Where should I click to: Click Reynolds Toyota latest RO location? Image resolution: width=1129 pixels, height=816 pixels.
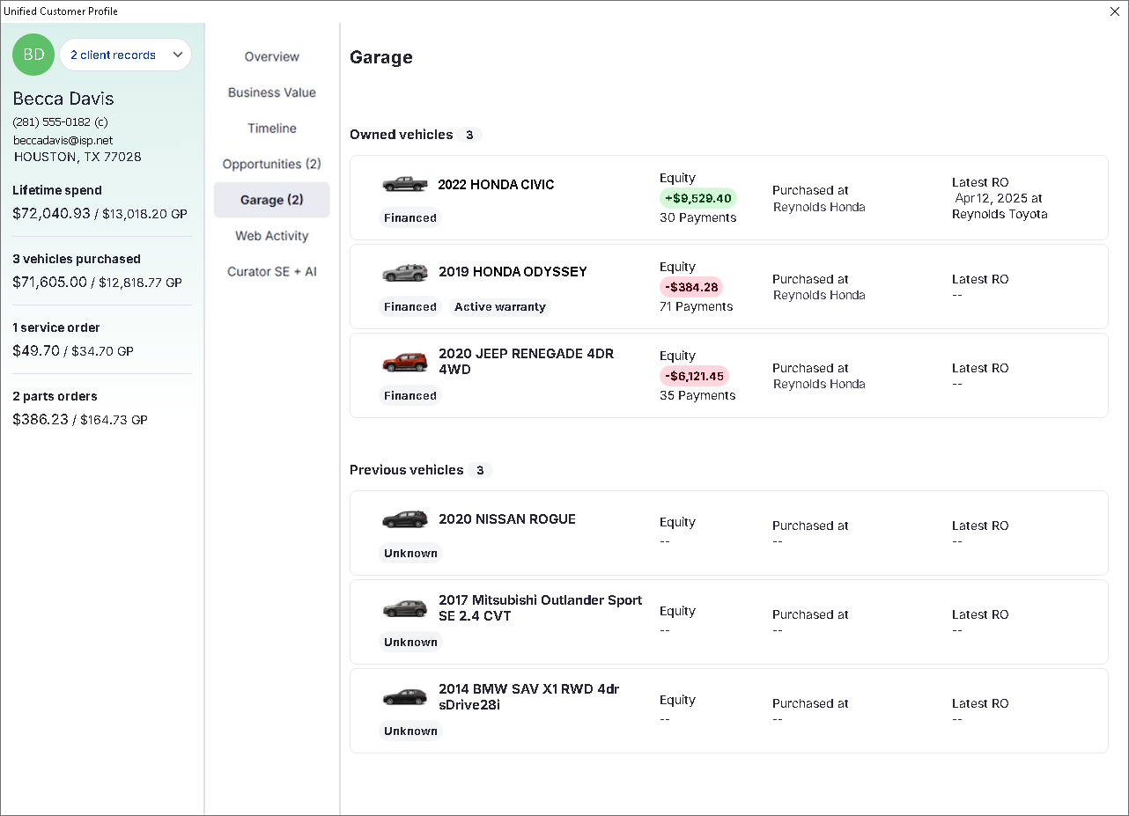1000,214
